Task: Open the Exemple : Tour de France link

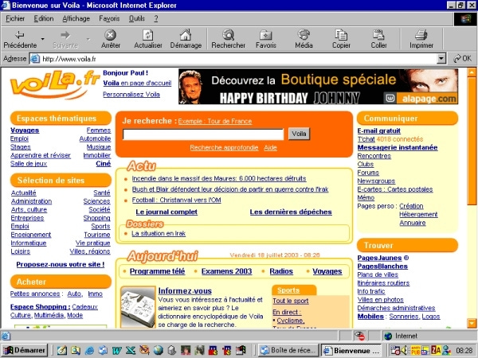Action: click(215, 121)
